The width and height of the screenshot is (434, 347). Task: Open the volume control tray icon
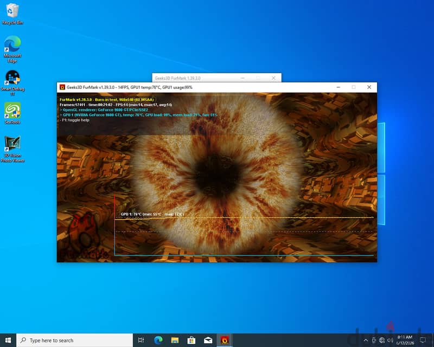point(390,340)
